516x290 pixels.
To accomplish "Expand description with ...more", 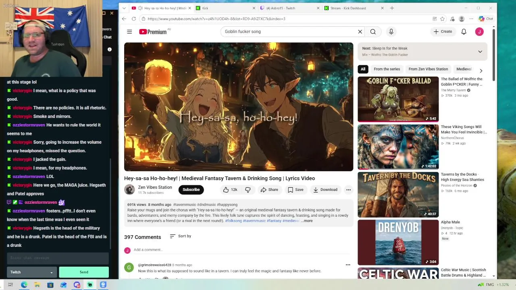I will (x=307, y=221).
